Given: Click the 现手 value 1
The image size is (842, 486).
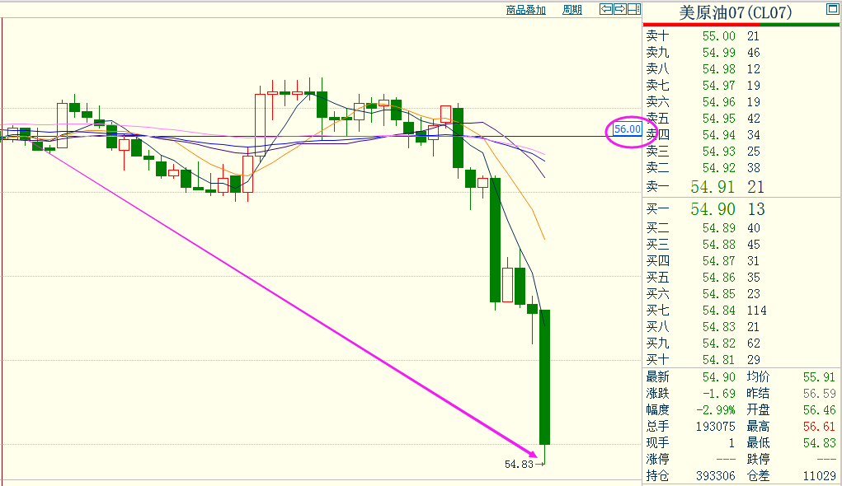Looking at the screenshot, I should [x=732, y=443].
